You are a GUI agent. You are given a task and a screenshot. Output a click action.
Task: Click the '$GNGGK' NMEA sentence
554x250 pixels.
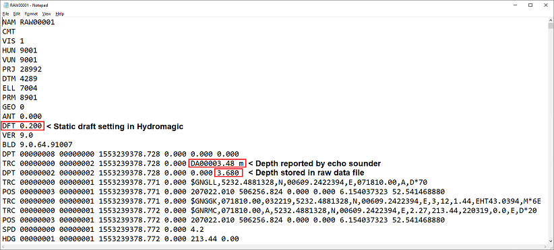pyautogui.click(x=366, y=201)
